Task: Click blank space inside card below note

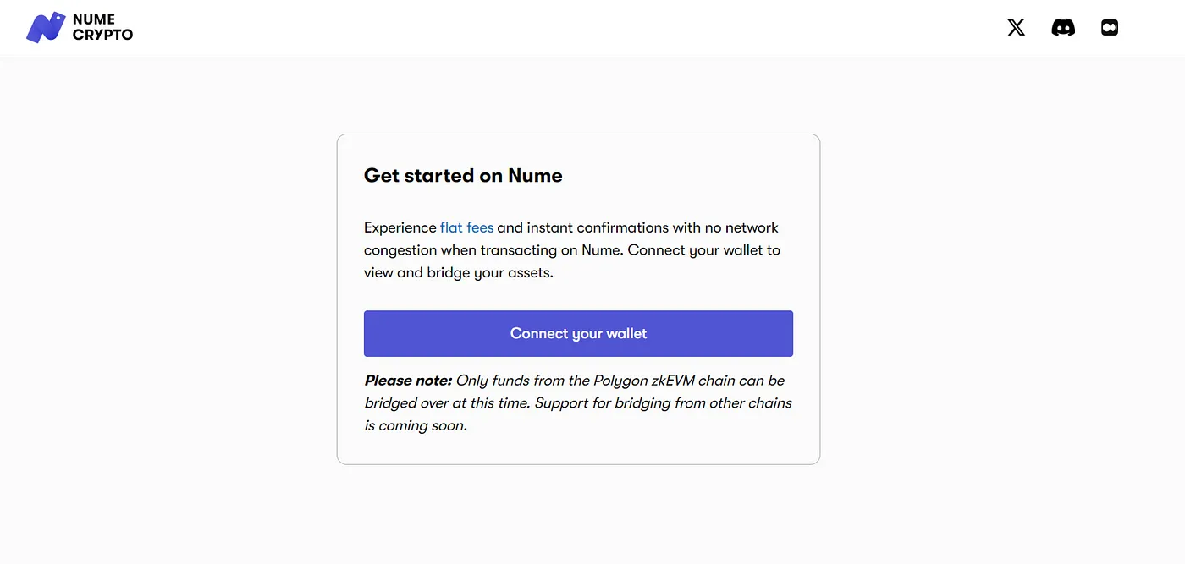Action: tap(578, 449)
